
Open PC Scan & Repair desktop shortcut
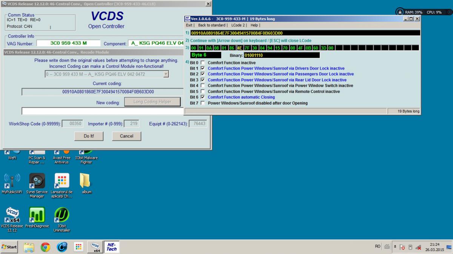(37, 157)
